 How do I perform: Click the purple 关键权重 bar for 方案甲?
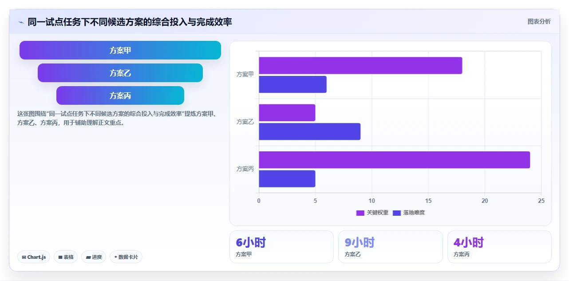pos(360,66)
